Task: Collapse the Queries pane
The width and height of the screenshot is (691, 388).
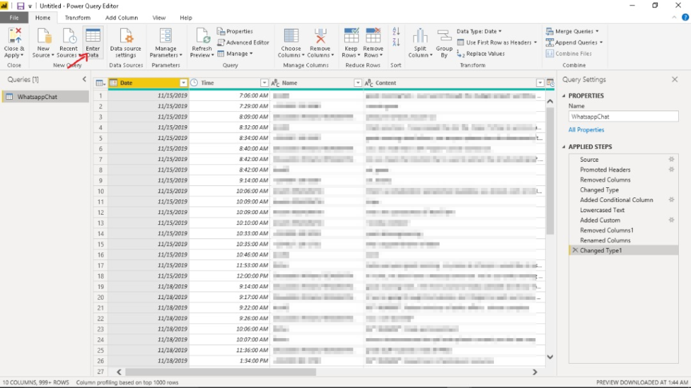Action: click(84, 79)
